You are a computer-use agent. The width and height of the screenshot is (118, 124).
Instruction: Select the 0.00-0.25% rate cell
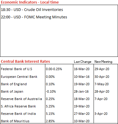click(x=54, y=69)
